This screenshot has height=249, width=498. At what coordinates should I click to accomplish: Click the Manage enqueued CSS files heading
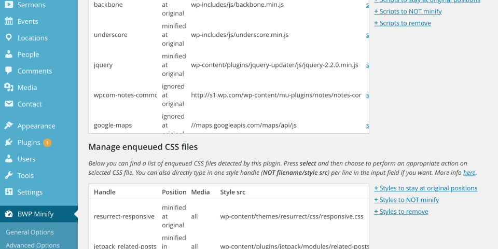tap(143, 147)
